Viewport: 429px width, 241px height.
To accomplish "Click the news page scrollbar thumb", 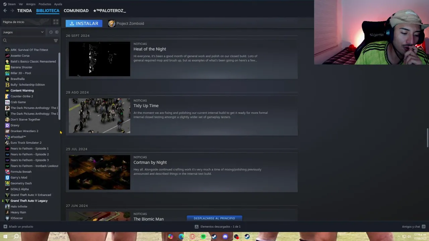I will pyautogui.click(x=427, y=137).
